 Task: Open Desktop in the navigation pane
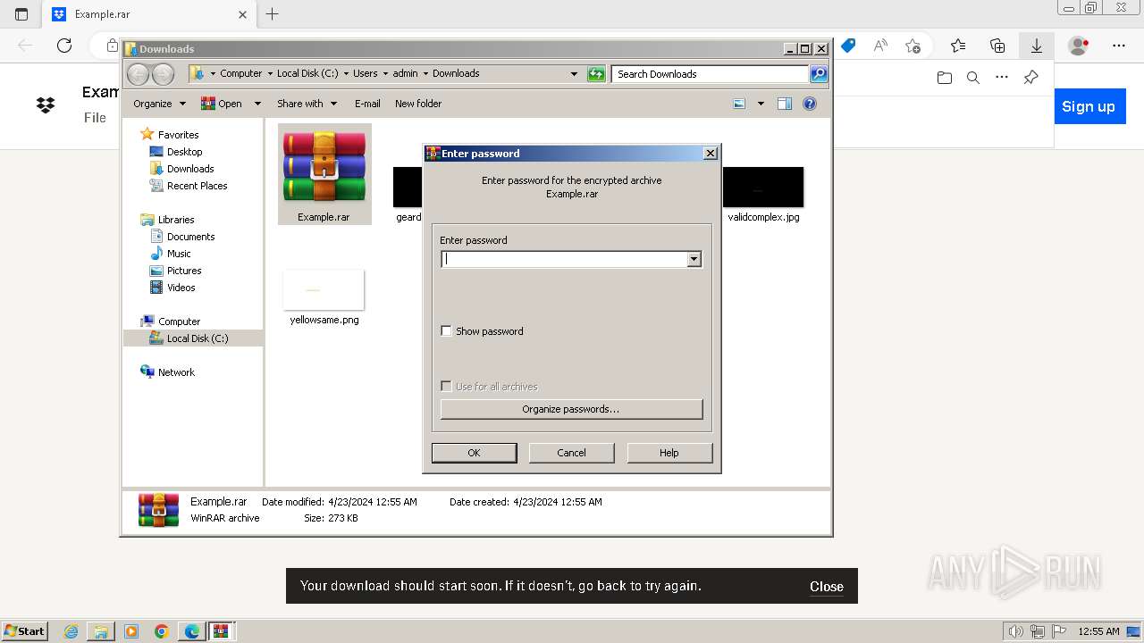click(184, 152)
